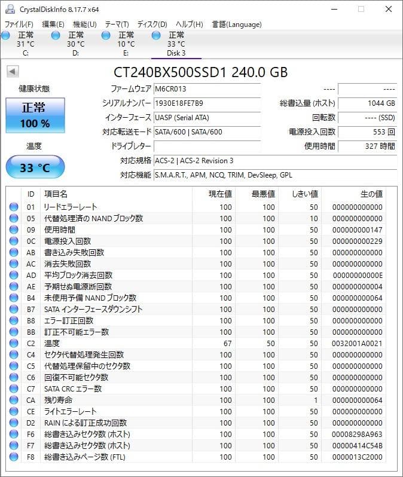The height and width of the screenshot is (477, 403).
Task: Click the 生の値 column header
Action: pyautogui.click(x=353, y=194)
